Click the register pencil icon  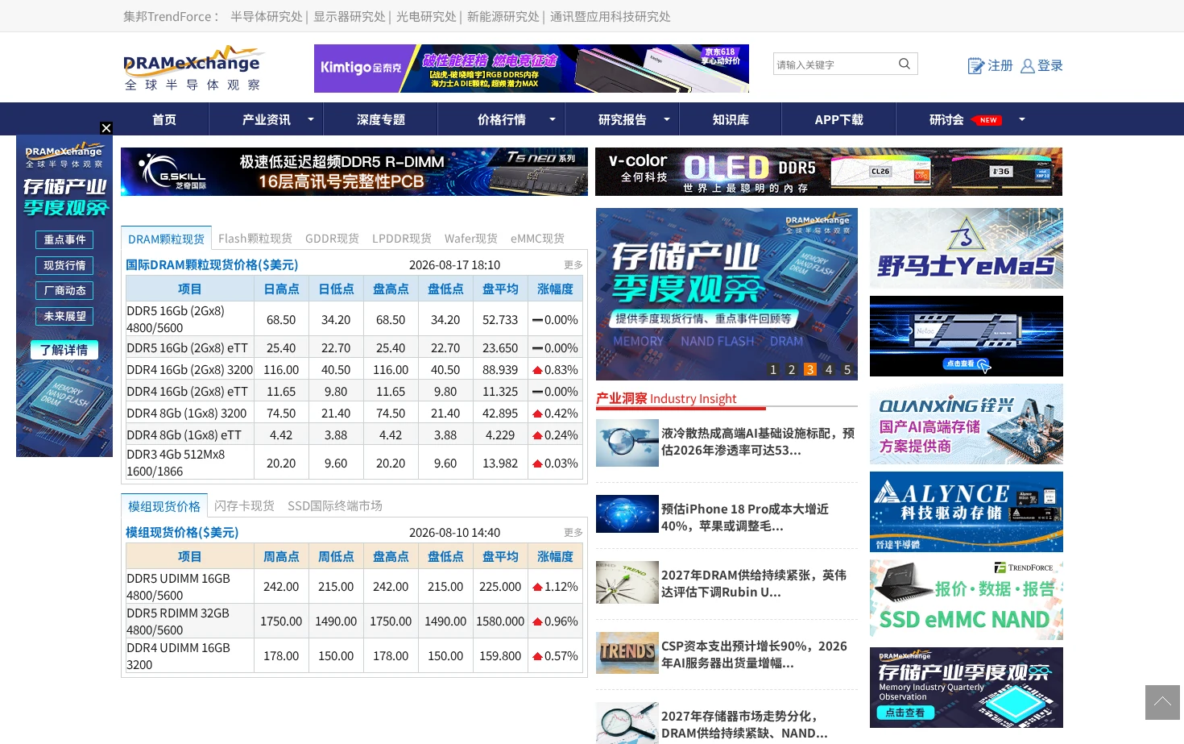(975, 66)
